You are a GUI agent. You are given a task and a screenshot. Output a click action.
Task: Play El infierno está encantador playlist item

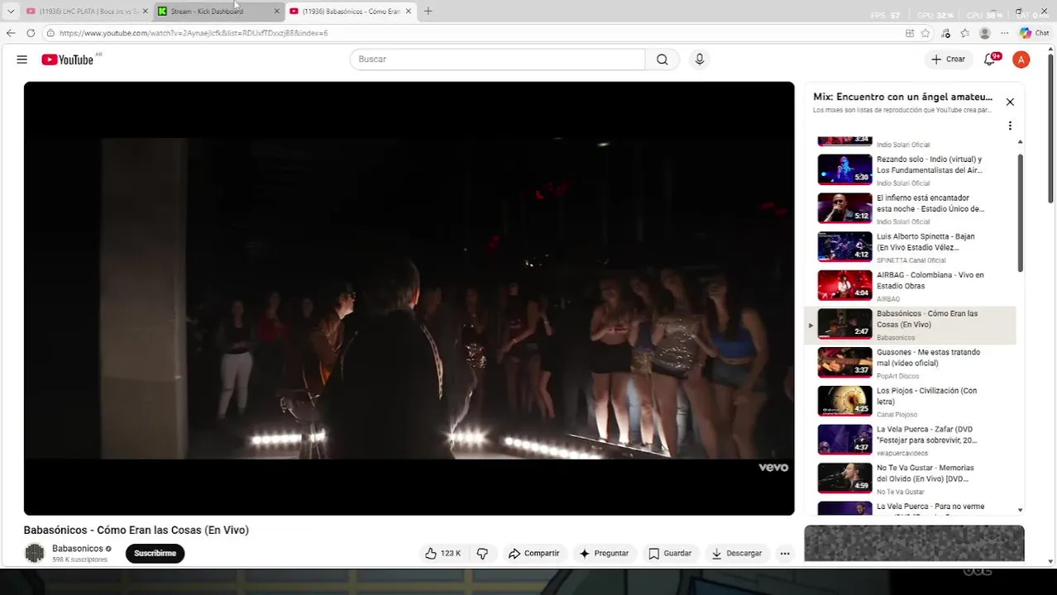pyautogui.click(x=910, y=208)
